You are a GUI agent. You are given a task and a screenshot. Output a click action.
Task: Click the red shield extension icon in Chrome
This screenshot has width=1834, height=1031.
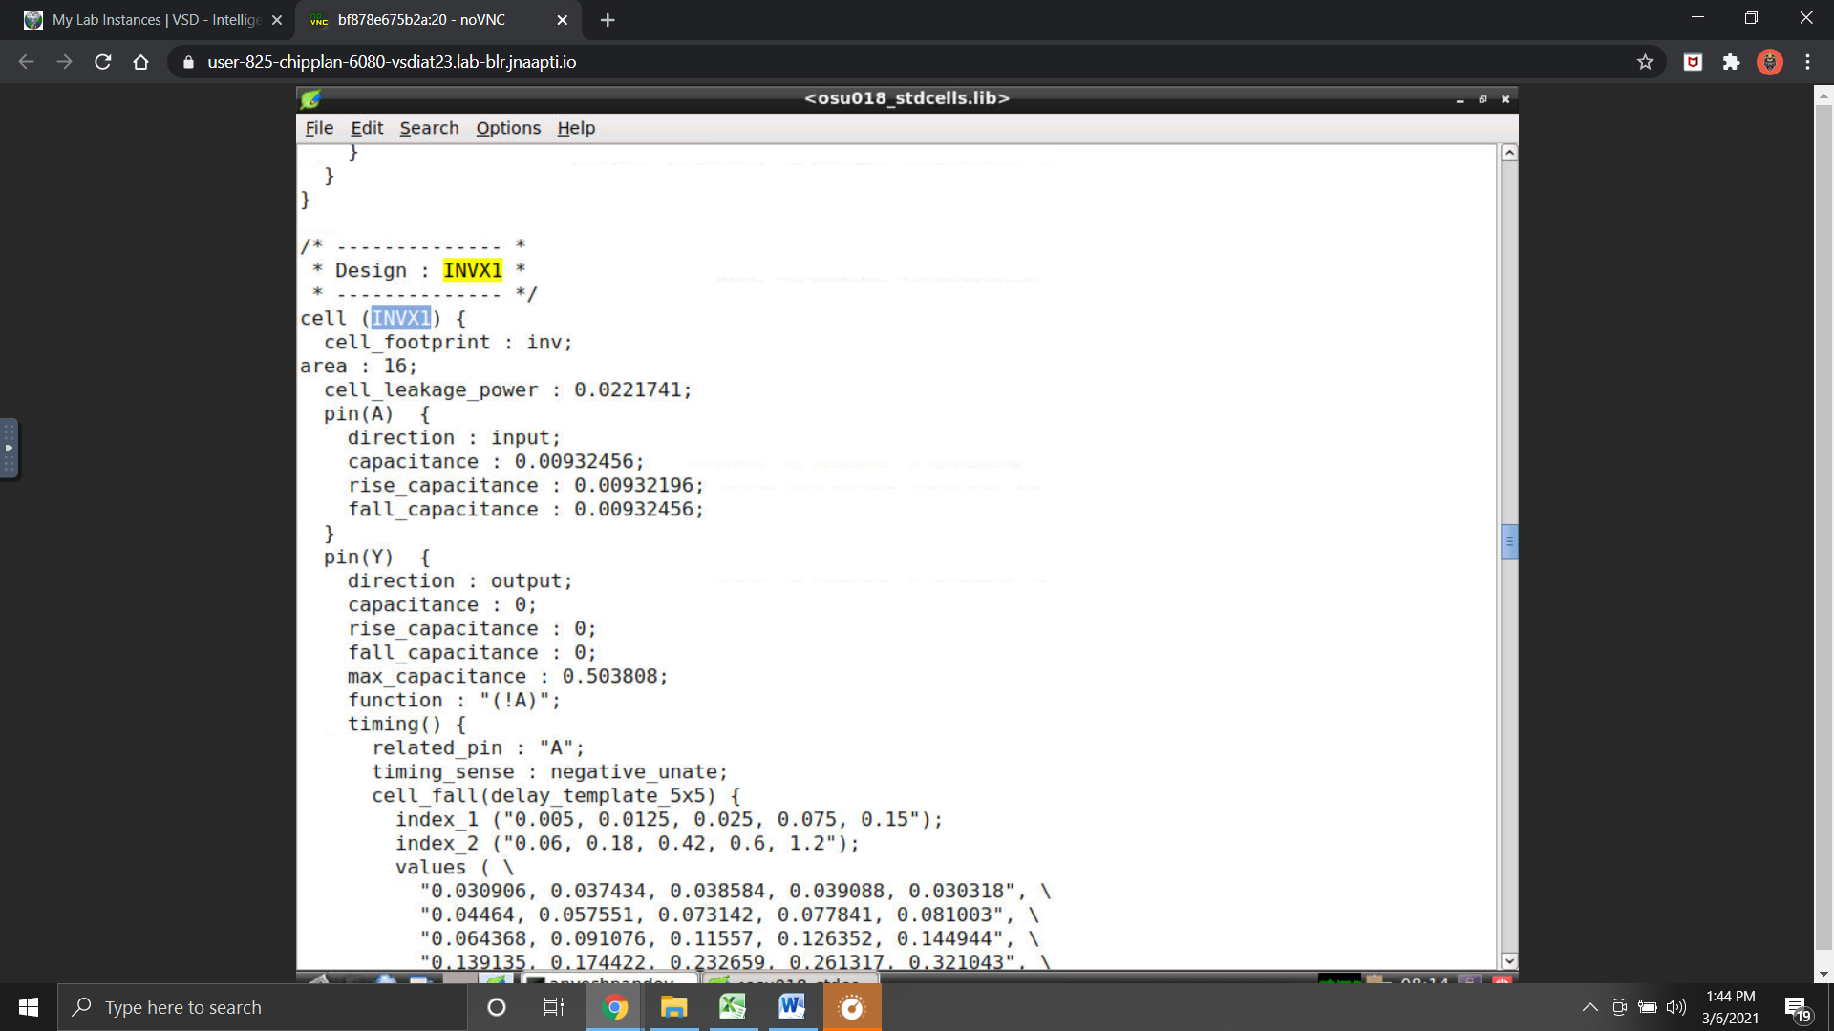pos(1692,61)
